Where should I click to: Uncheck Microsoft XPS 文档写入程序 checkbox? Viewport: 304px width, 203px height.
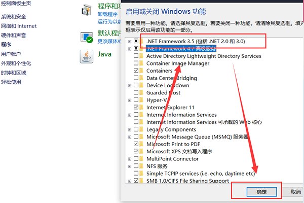coord(136,151)
